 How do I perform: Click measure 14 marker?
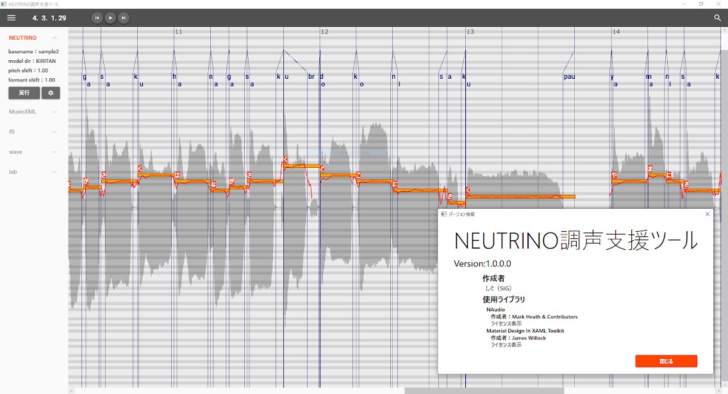tap(616, 31)
